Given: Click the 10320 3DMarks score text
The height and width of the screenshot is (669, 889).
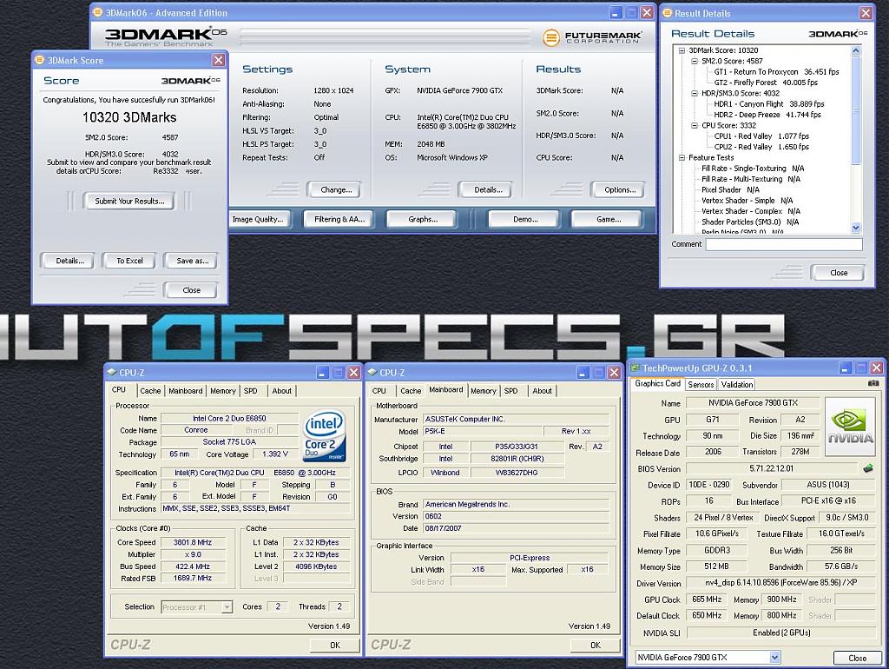Looking at the screenshot, I should [x=129, y=117].
